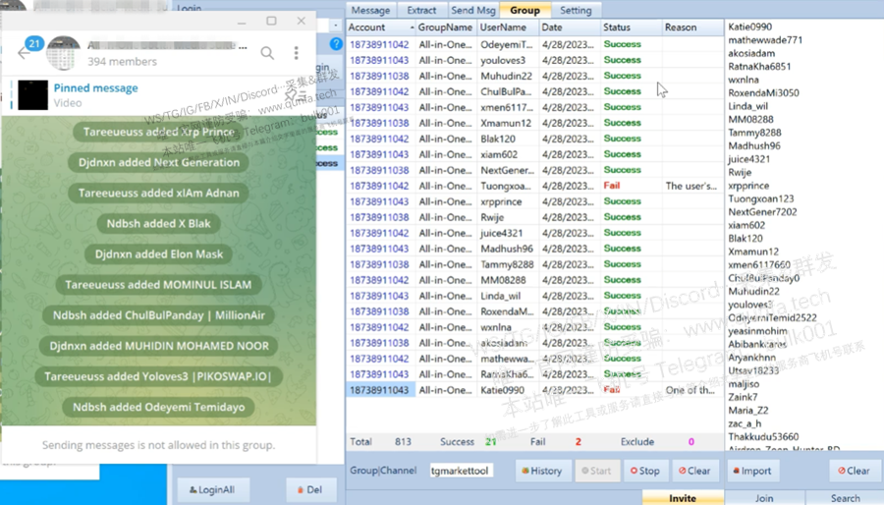Import a user list
Image resolution: width=884 pixels, height=505 pixels.
pyautogui.click(x=752, y=471)
